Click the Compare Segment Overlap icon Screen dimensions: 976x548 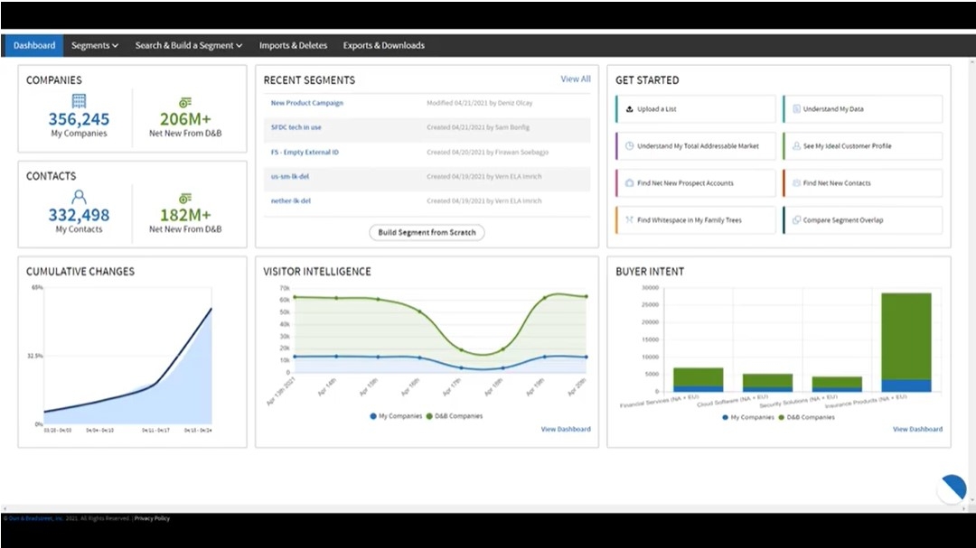click(795, 220)
